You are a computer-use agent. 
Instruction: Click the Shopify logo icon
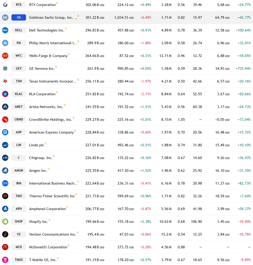tap(5, 222)
